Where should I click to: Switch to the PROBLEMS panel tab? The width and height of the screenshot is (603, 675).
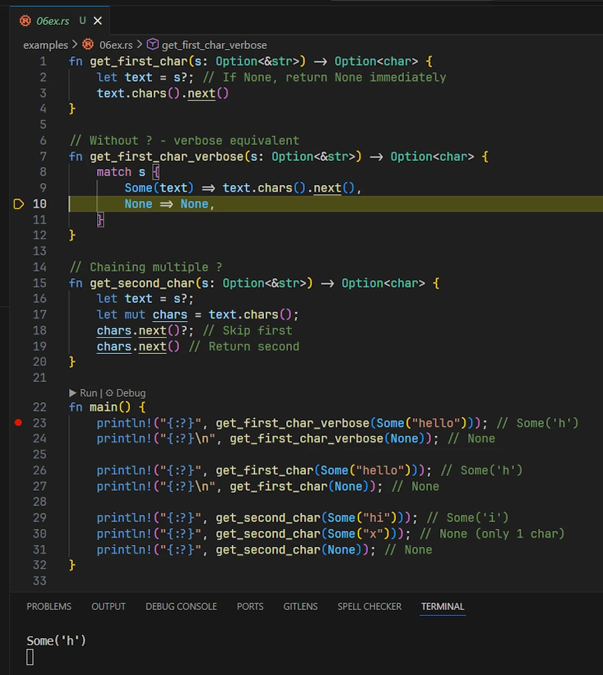[x=49, y=606]
